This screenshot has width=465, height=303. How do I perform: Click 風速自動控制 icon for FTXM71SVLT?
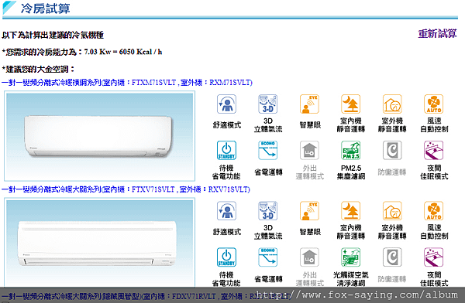coord(434,104)
